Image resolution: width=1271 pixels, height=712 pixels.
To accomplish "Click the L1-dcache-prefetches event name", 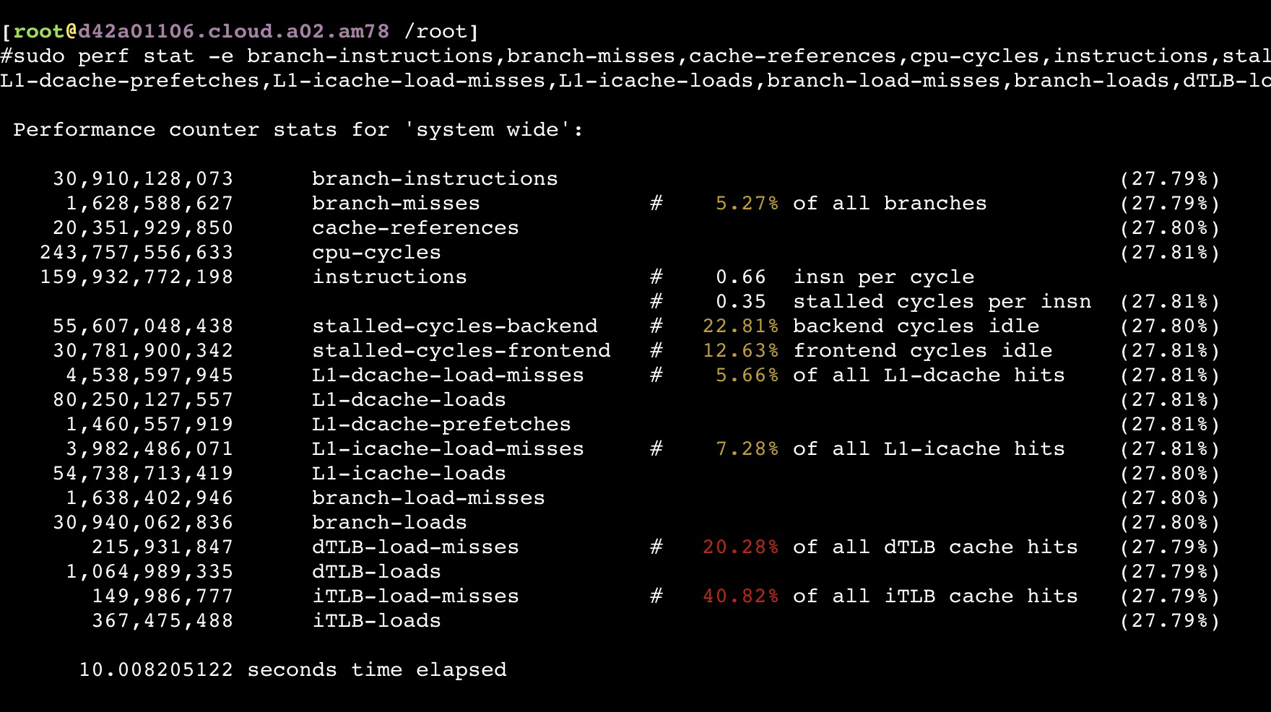I will 441,425.
